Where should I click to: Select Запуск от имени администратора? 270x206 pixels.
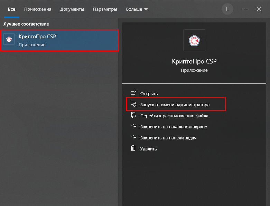(175, 105)
